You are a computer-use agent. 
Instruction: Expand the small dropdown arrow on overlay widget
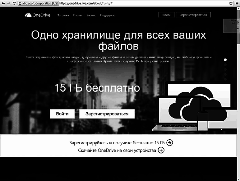pyautogui.click(x=238, y=29)
